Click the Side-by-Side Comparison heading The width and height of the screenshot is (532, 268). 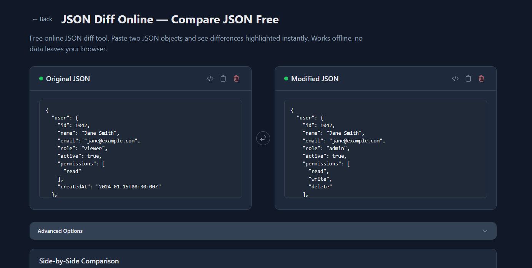pos(79,261)
